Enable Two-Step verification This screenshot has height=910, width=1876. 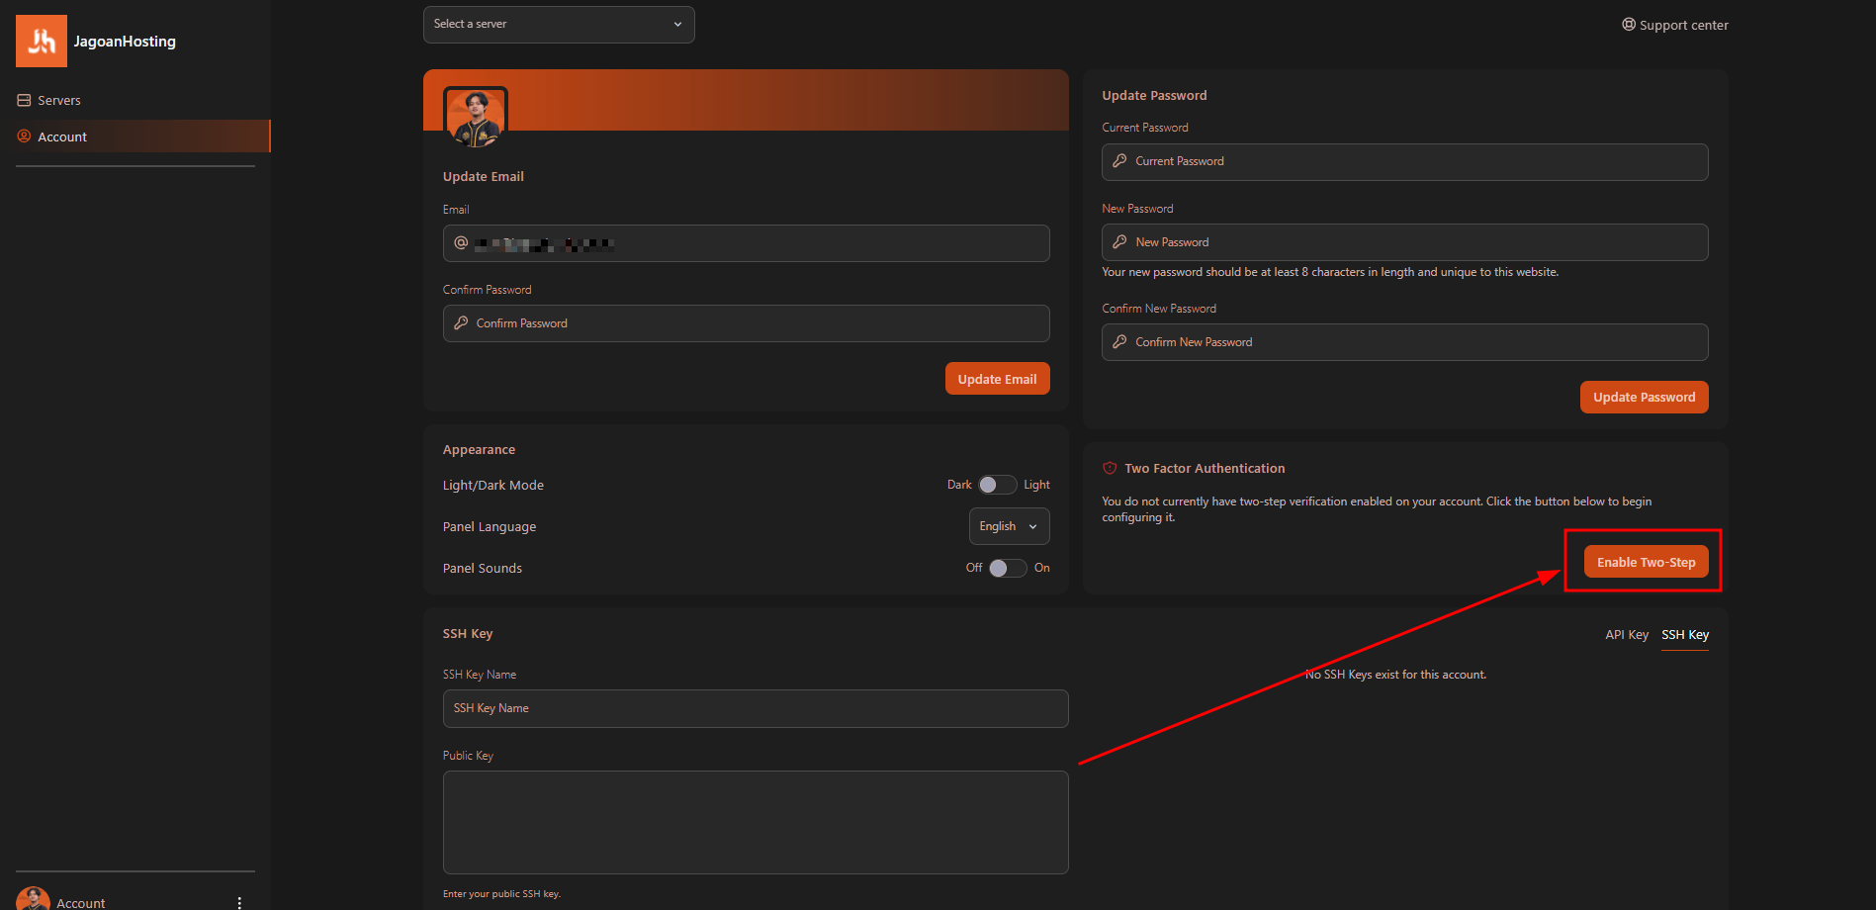pos(1646,561)
